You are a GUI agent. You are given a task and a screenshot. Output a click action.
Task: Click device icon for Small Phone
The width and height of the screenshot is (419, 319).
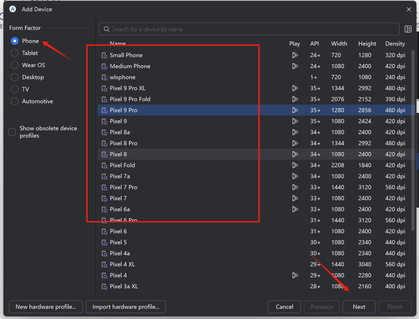105,55
